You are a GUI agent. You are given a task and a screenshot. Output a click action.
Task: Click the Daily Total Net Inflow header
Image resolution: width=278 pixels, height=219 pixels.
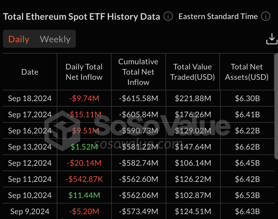pyautogui.click(x=84, y=72)
